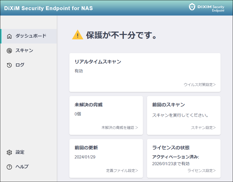
Task: Click the log history clock icon
Action: [9, 65]
